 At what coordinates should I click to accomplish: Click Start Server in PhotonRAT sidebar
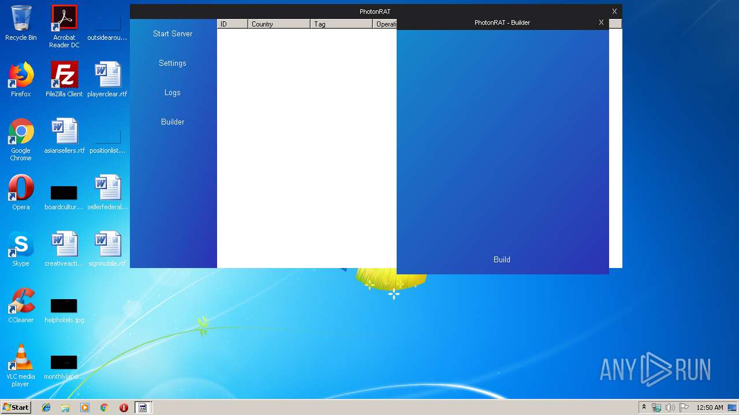point(173,33)
